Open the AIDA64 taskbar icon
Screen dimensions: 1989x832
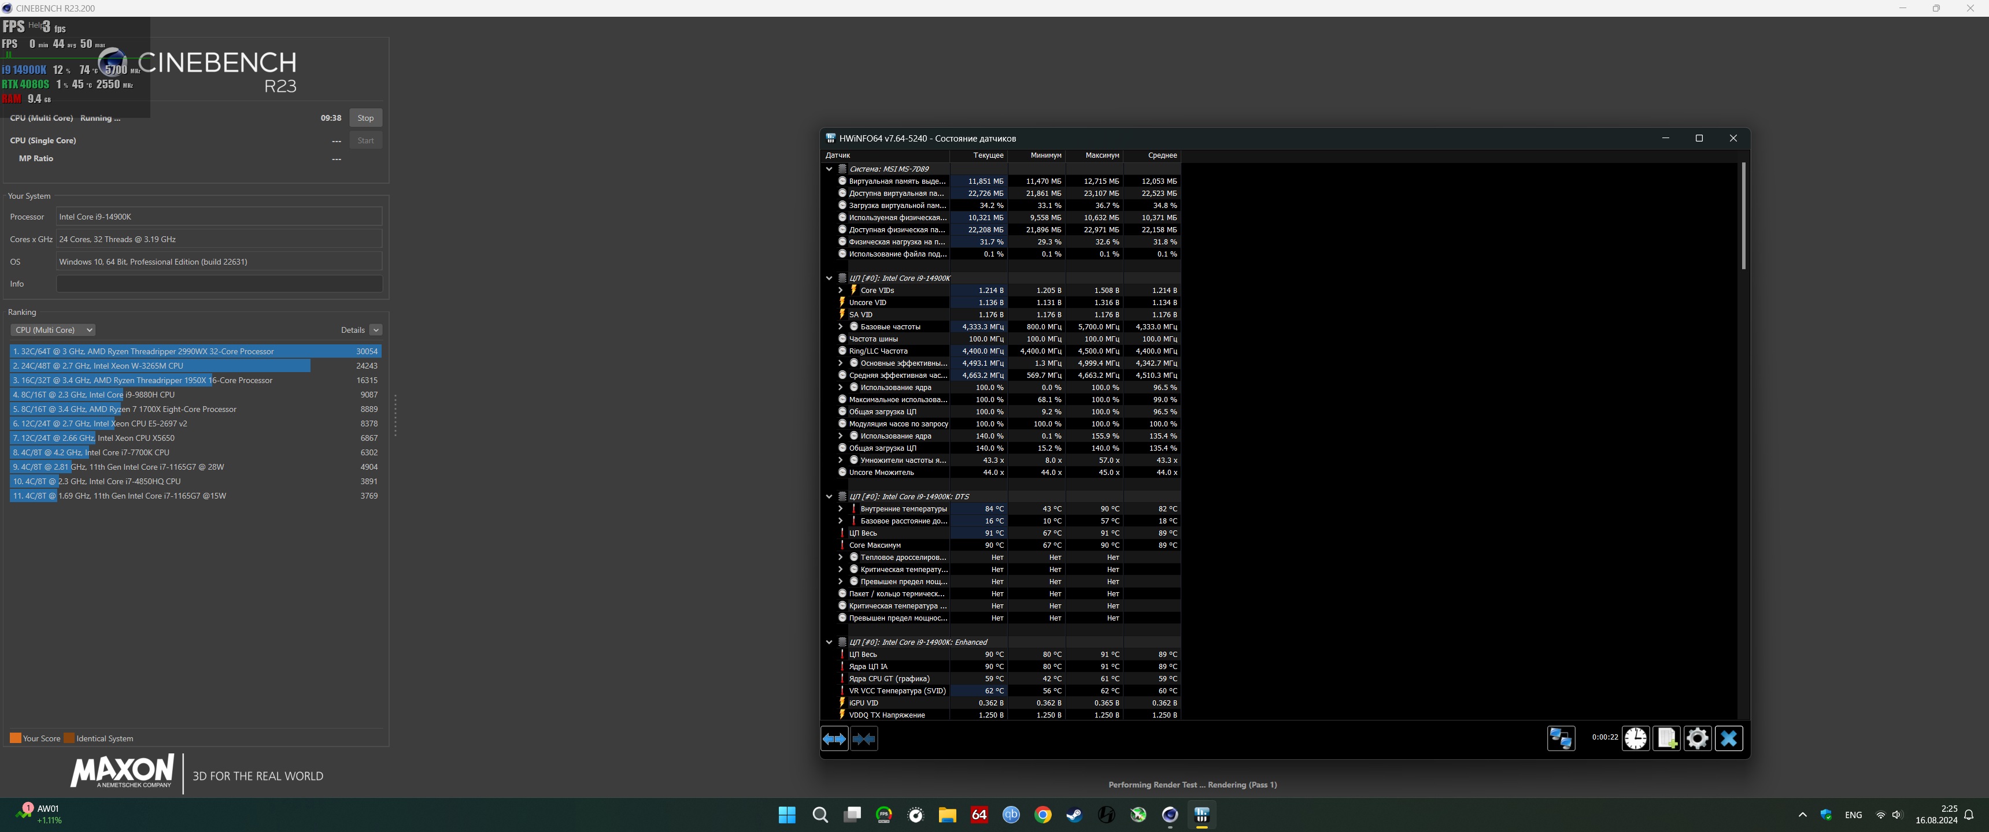point(979,815)
